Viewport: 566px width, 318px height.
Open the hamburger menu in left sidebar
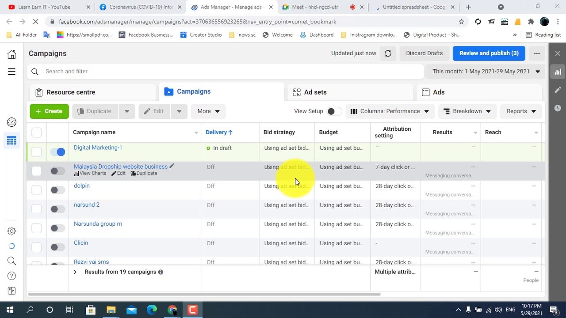pyautogui.click(x=11, y=72)
